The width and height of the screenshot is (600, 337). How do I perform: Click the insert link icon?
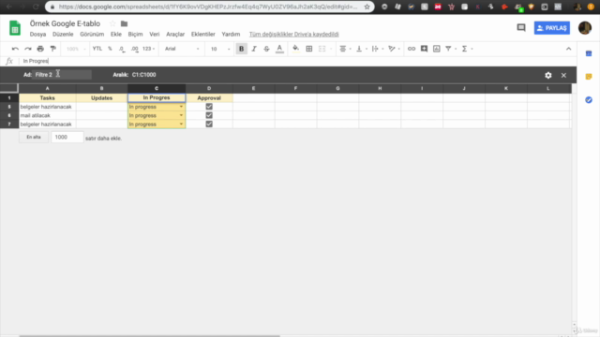point(412,49)
